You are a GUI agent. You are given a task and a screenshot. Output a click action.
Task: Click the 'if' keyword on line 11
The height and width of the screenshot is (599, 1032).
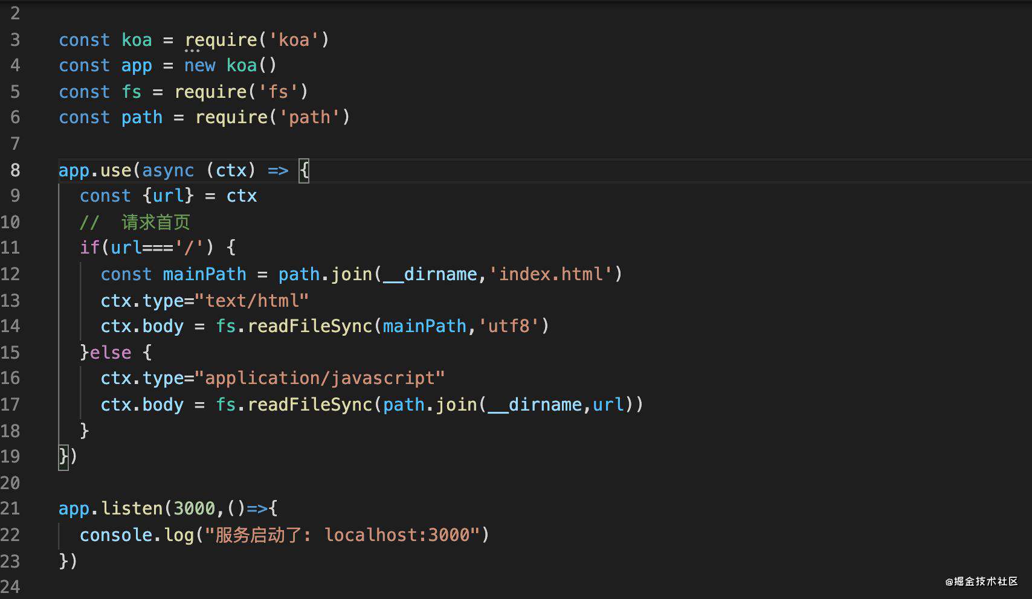point(89,248)
